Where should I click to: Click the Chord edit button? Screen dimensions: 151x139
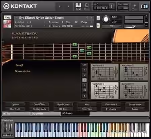[15, 109]
